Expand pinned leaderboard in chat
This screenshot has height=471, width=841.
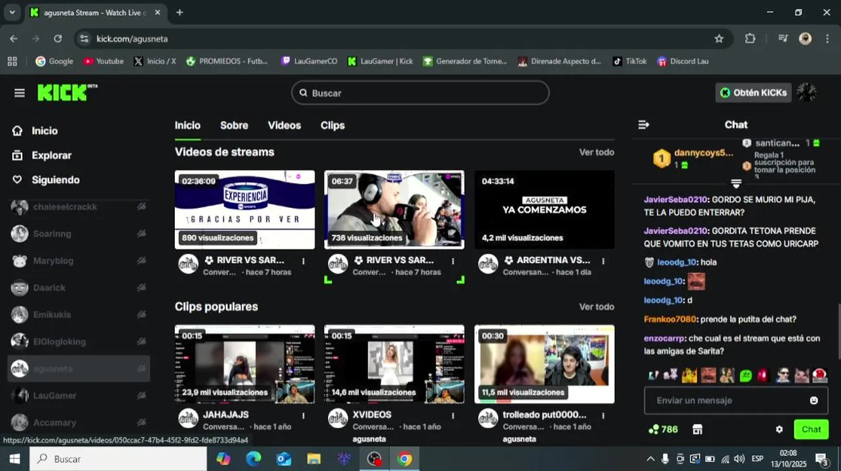tap(736, 184)
